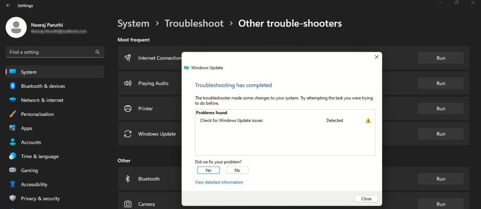Image resolution: width=481 pixels, height=209 pixels.
Task: Close the troubleshooter dialog with X
Action: click(377, 57)
